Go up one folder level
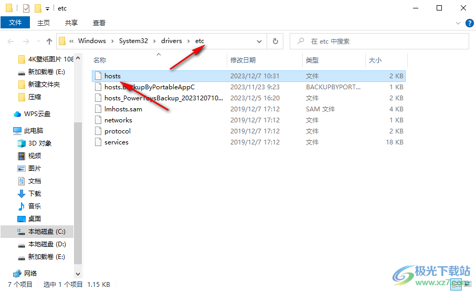Screen dimensions: 476x291 (x=49, y=41)
